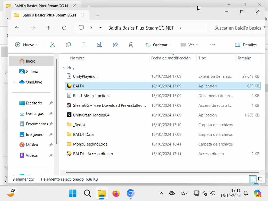This screenshot has width=268, height=201.
Task: Open the Windows Start menu
Action: (73, 193)
